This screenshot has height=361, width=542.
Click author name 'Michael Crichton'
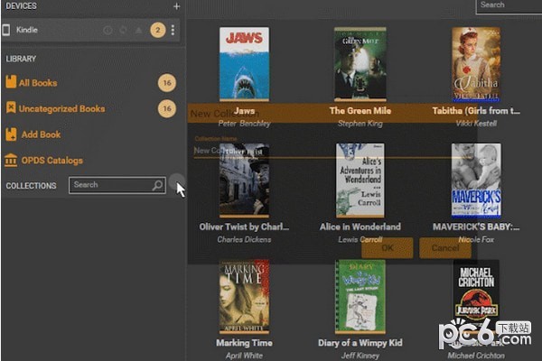click(476, 356)
